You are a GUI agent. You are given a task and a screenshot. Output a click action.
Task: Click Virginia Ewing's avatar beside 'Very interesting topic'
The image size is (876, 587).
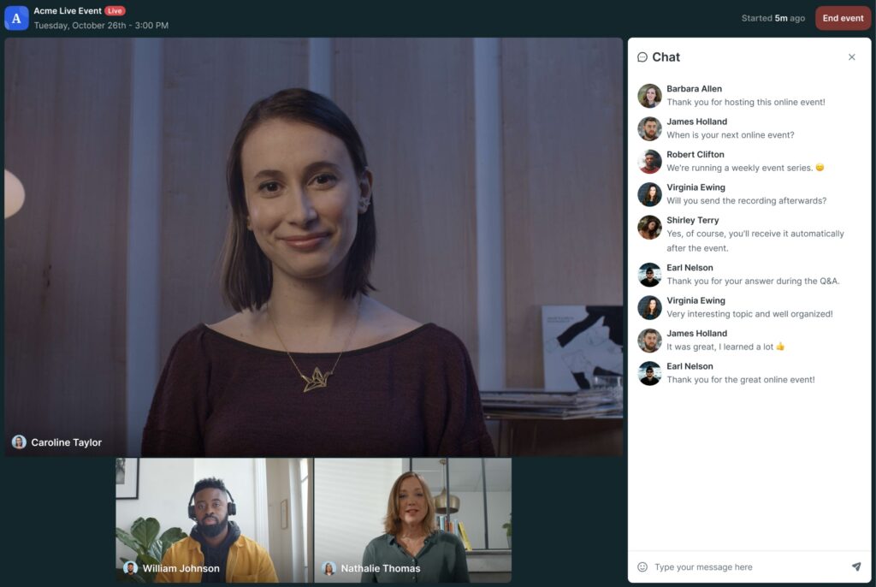coord(650,307)
